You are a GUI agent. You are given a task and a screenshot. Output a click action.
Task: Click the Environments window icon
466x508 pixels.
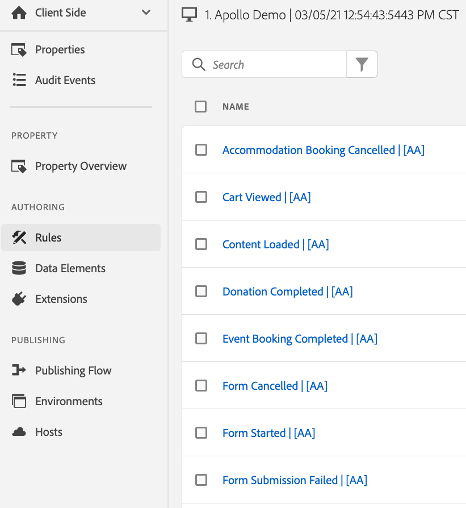click(19, 401)
